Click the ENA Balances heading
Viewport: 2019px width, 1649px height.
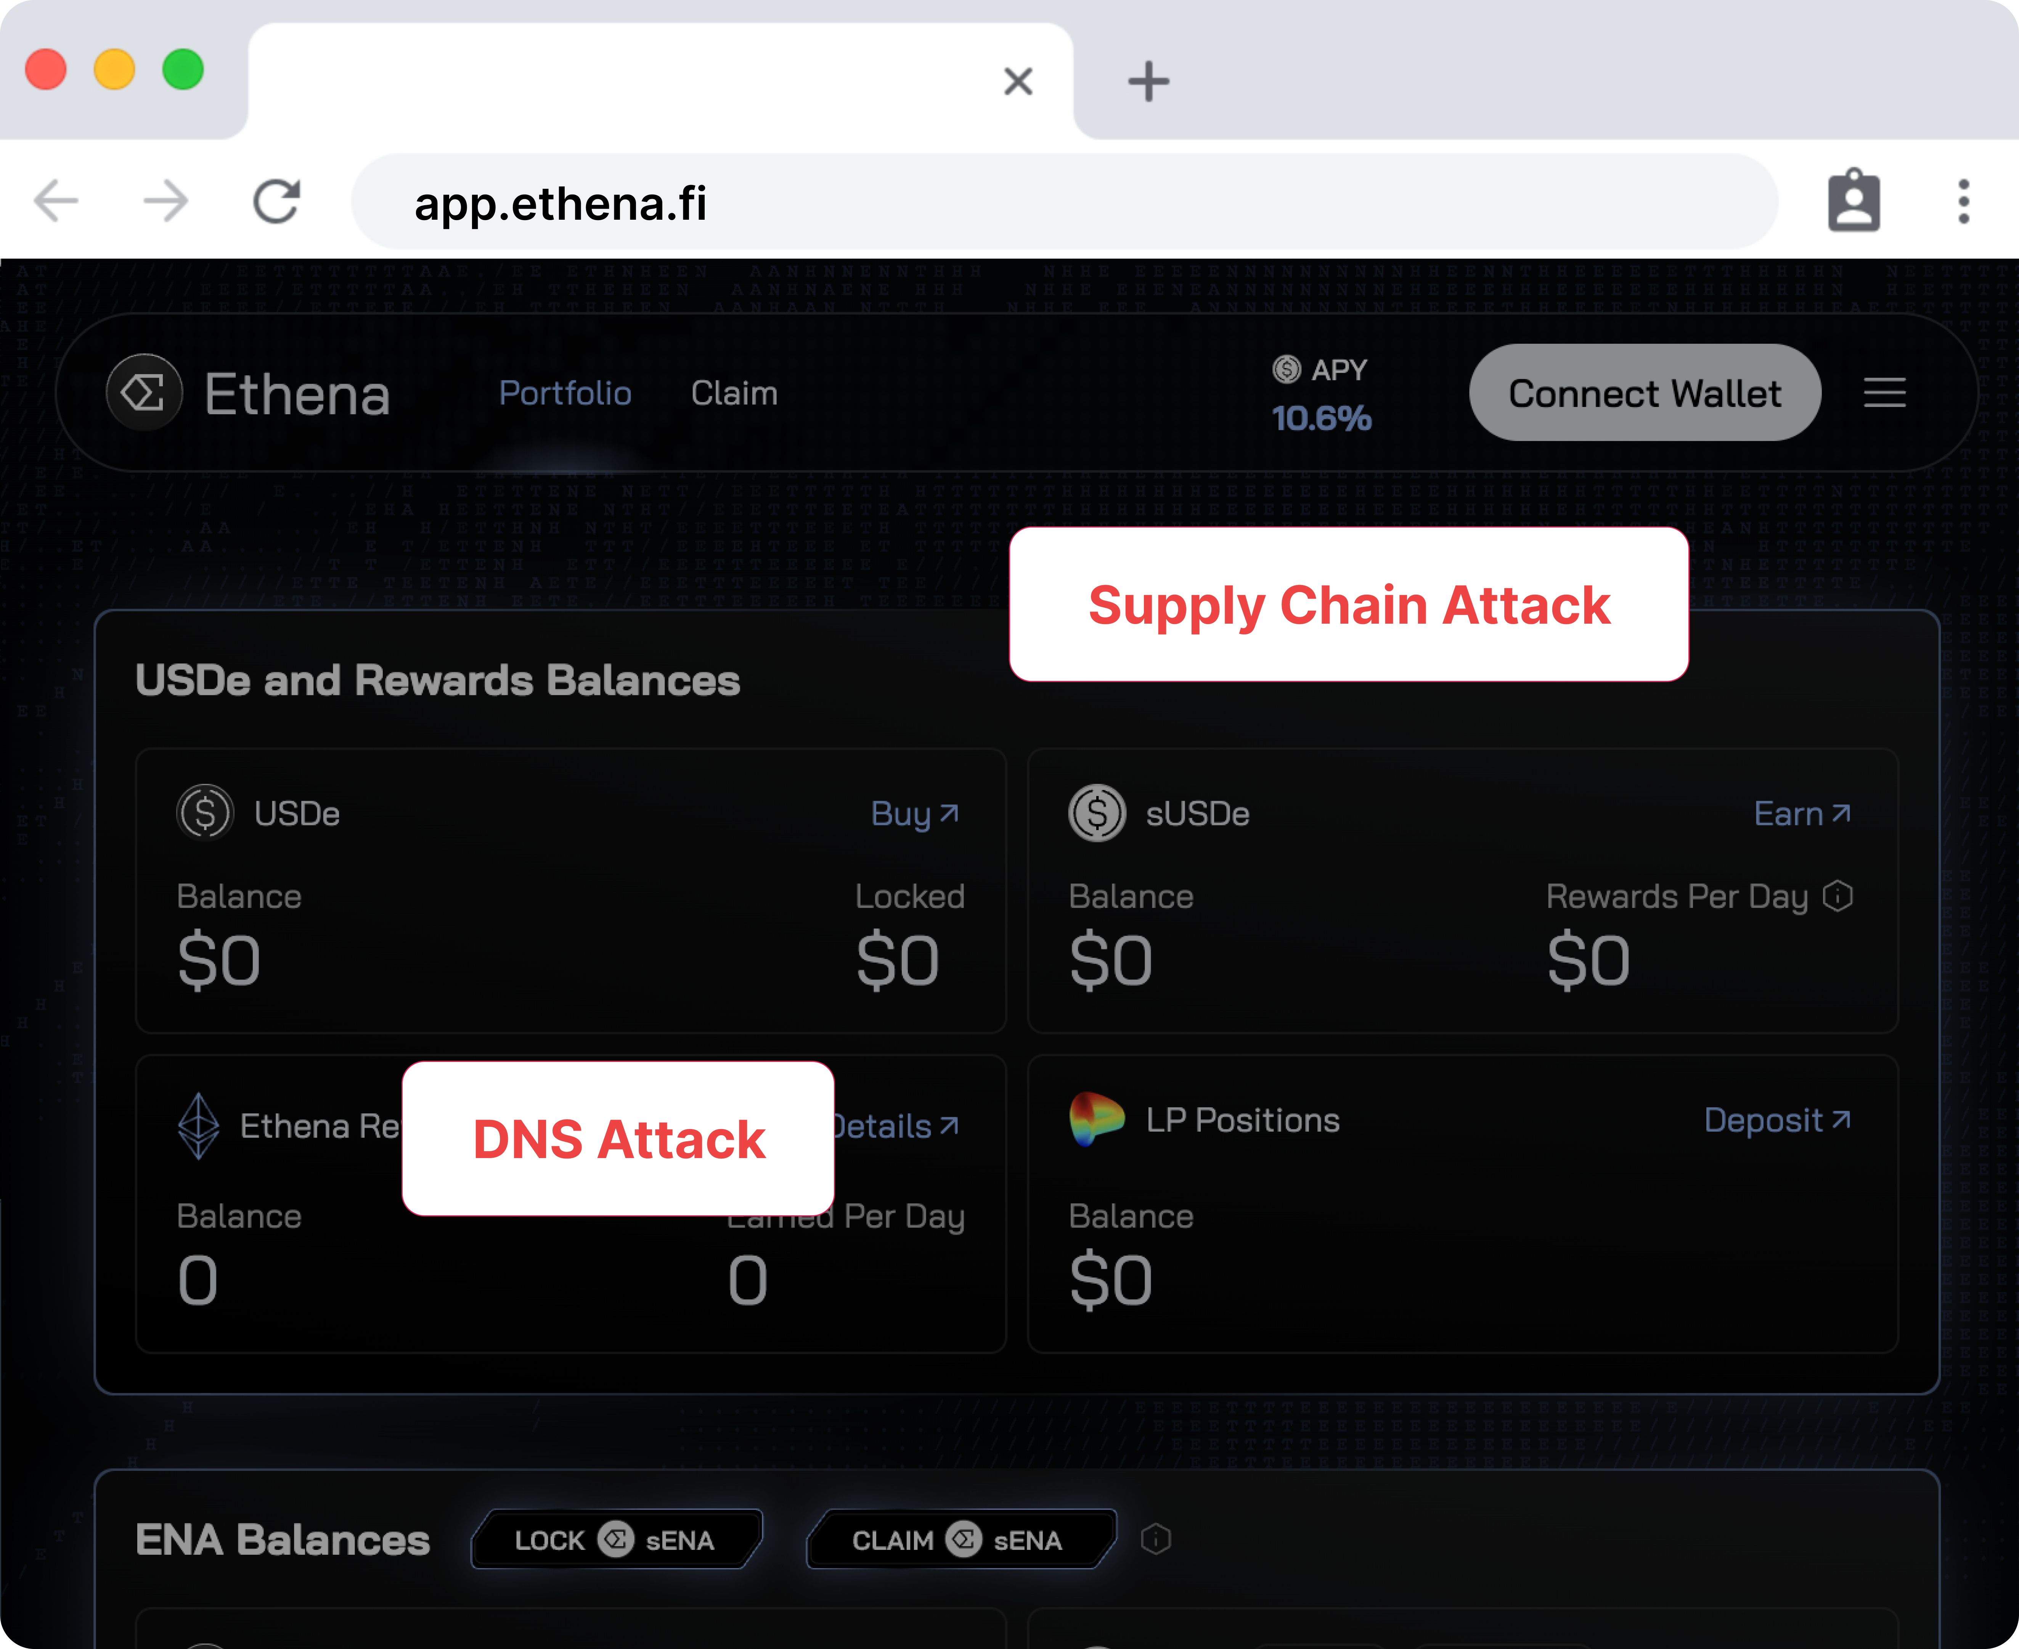[x=282, y=1540]
